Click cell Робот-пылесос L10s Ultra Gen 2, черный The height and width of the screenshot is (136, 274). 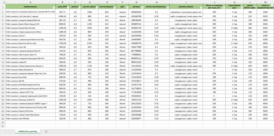pos(31,16)
